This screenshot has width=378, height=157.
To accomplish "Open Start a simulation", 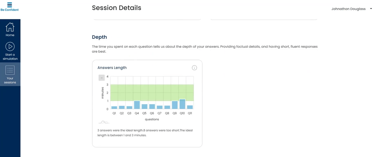I will coord(10,51).
